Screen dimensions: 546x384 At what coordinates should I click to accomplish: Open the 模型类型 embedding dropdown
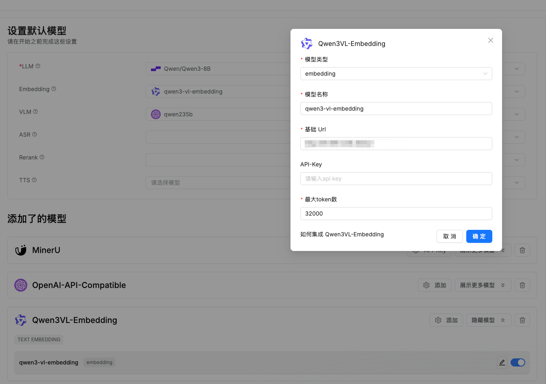[396, 74]
